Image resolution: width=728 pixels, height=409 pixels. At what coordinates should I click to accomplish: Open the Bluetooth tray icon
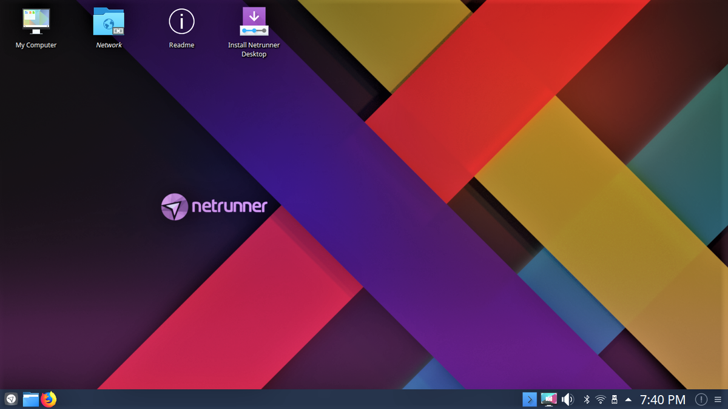[x=587, y=399]
